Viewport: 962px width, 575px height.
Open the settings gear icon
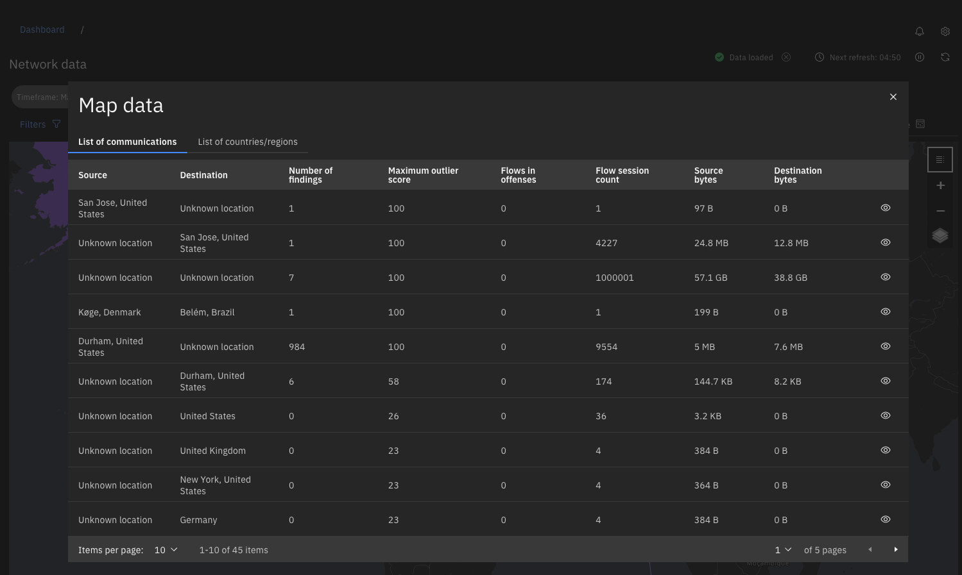pos(945,31)
